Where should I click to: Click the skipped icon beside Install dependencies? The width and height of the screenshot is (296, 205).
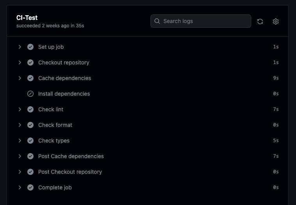[x=30, y=94]
